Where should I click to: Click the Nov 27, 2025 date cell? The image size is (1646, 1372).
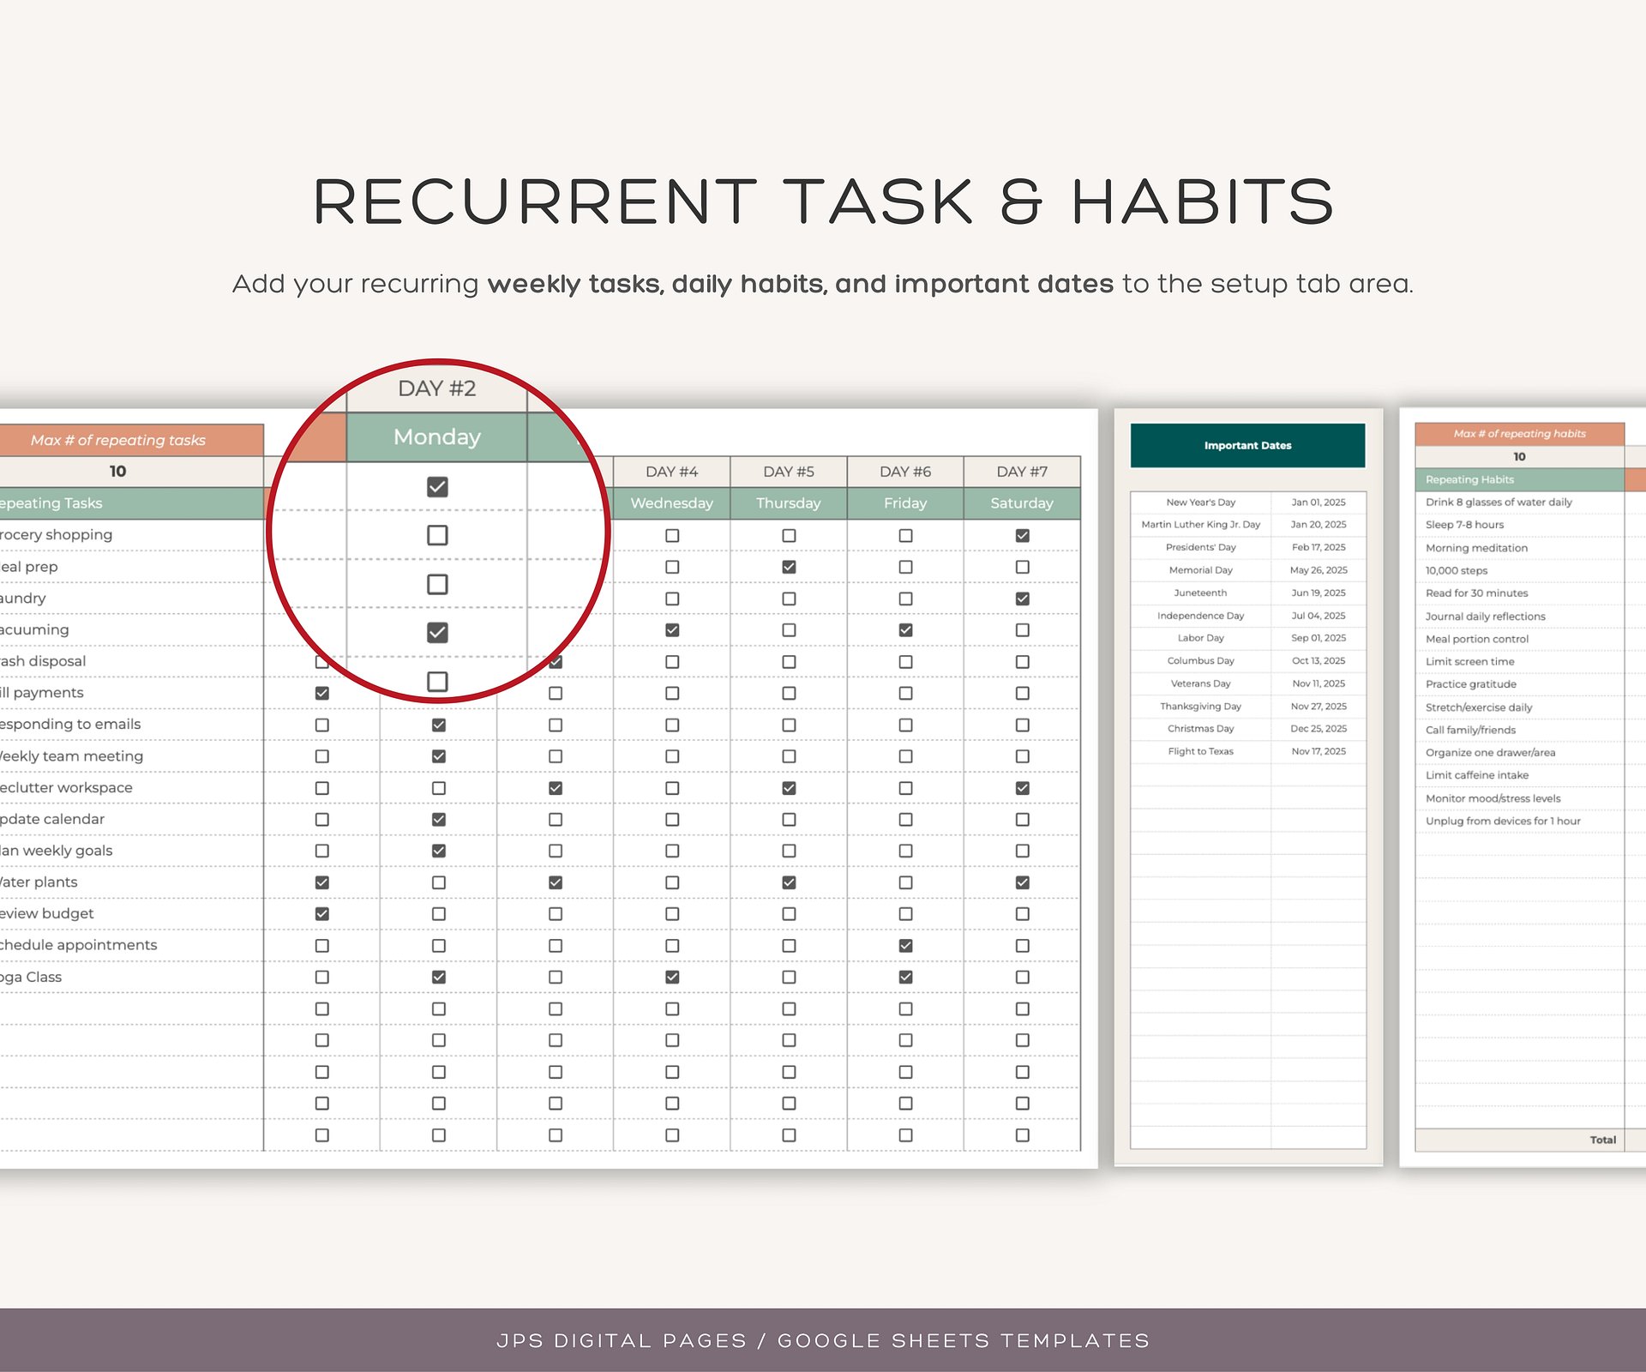pyautogui.click(x=1319, y=707)
